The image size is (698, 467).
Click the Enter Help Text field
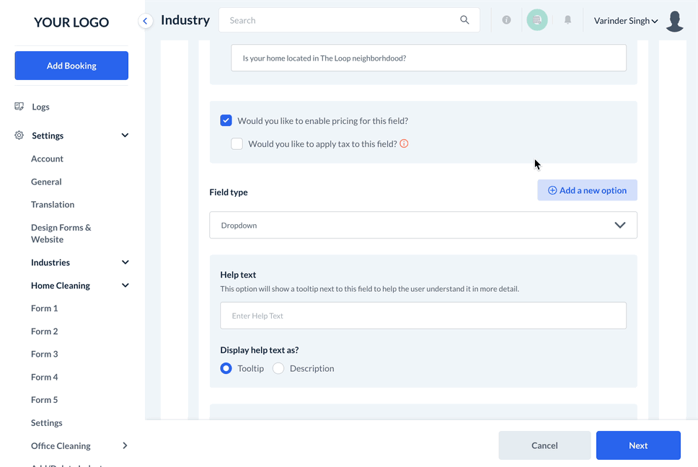point(423,316)
